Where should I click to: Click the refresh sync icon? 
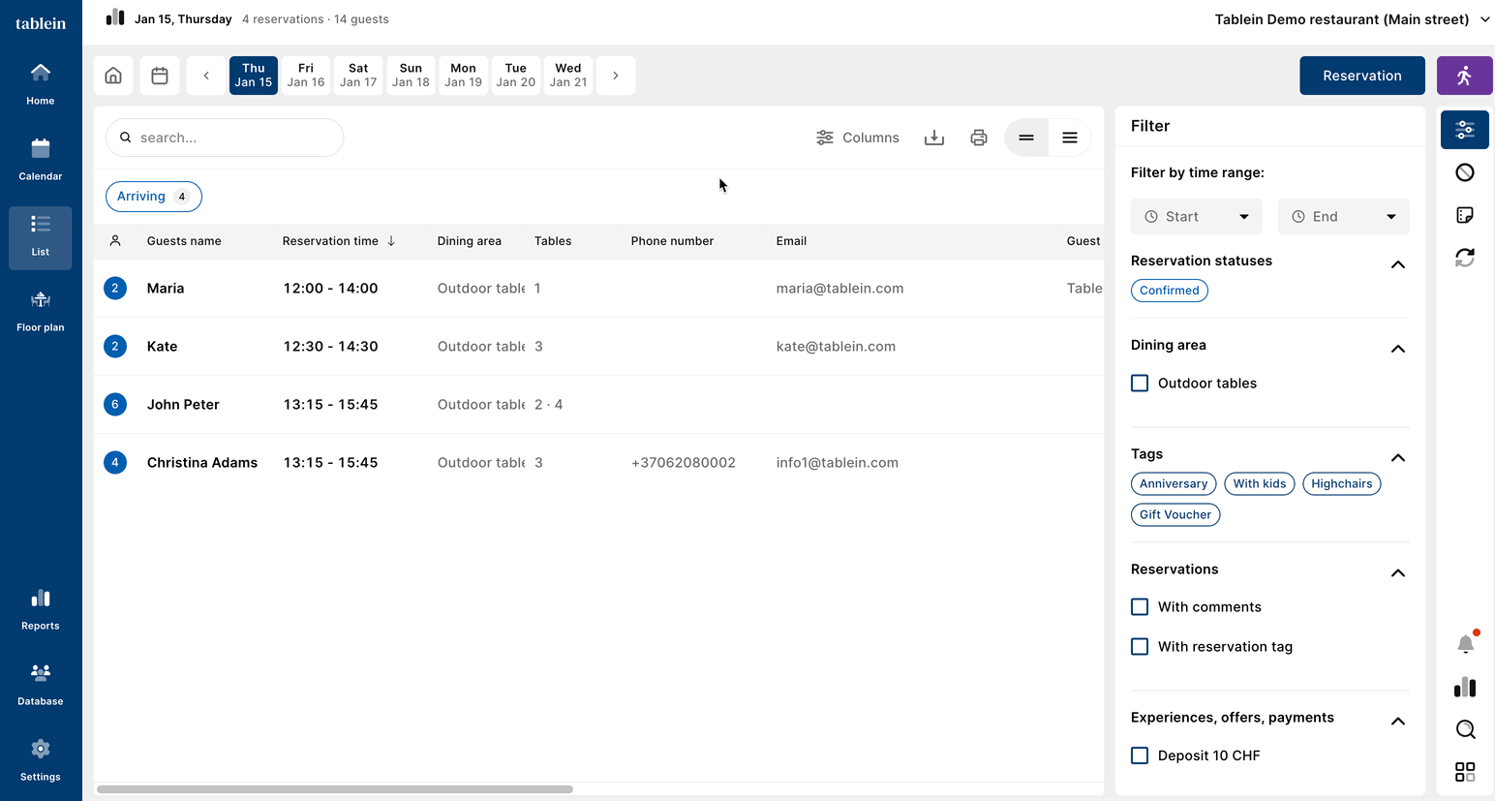click(1464, 258)
